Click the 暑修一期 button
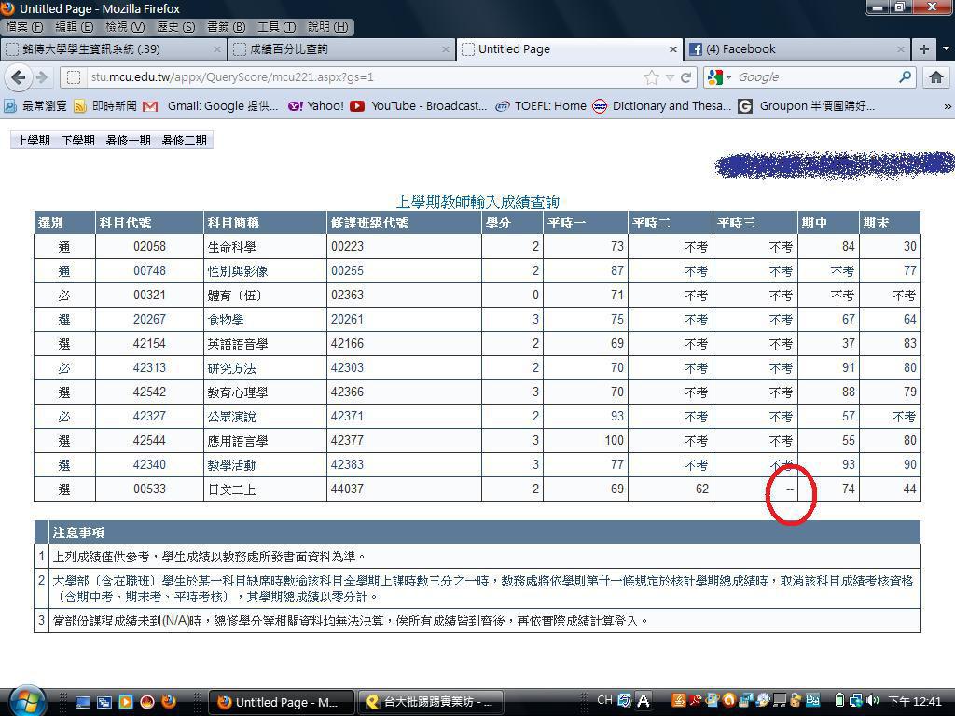This screenshot has width=955, height=716. pyautogui.click(x=128, y=141)
